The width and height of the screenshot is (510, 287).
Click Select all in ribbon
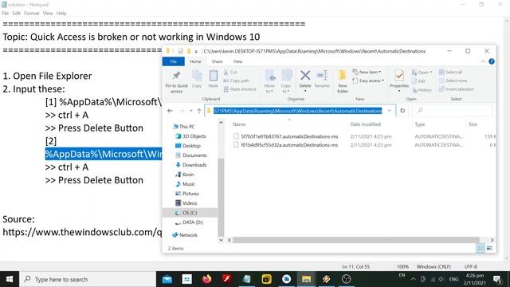tap(450, 72)
